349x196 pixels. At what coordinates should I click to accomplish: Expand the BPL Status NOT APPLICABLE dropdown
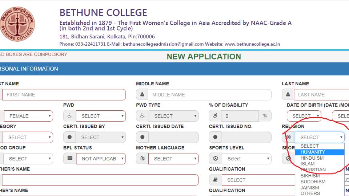(x=101, y=159)
